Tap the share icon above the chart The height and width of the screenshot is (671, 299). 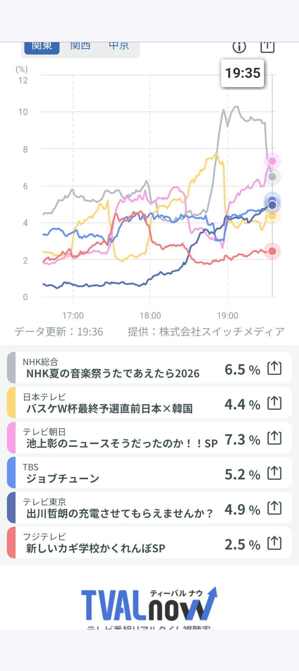tap(267, 46)
